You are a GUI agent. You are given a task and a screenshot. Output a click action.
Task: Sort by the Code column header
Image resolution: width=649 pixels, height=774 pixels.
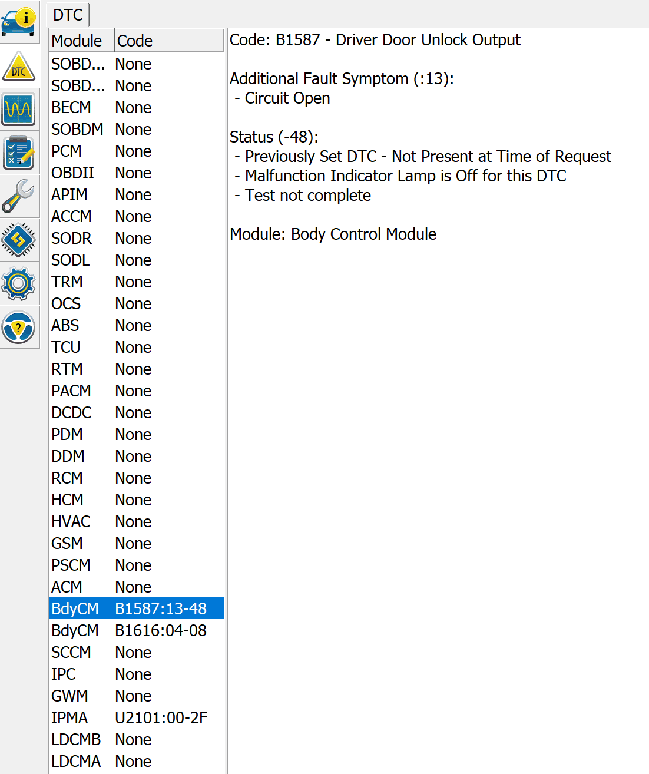(168, 41)
